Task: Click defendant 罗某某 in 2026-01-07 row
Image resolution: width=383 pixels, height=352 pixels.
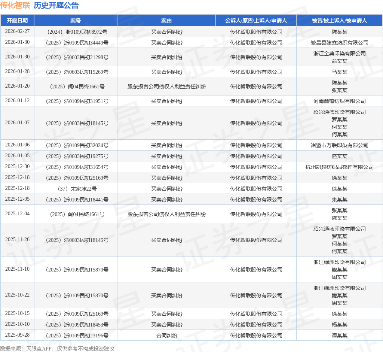Action: 340,119
